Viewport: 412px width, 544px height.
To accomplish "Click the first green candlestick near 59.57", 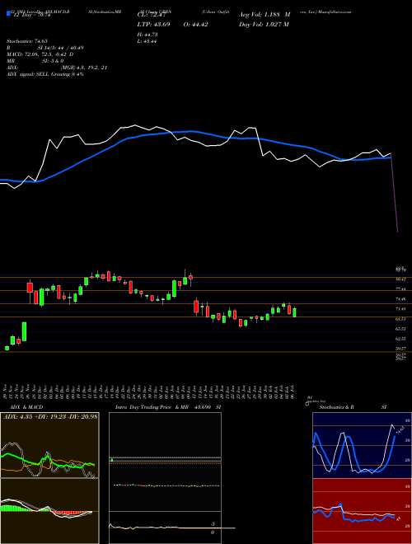I will click(7, 348).
